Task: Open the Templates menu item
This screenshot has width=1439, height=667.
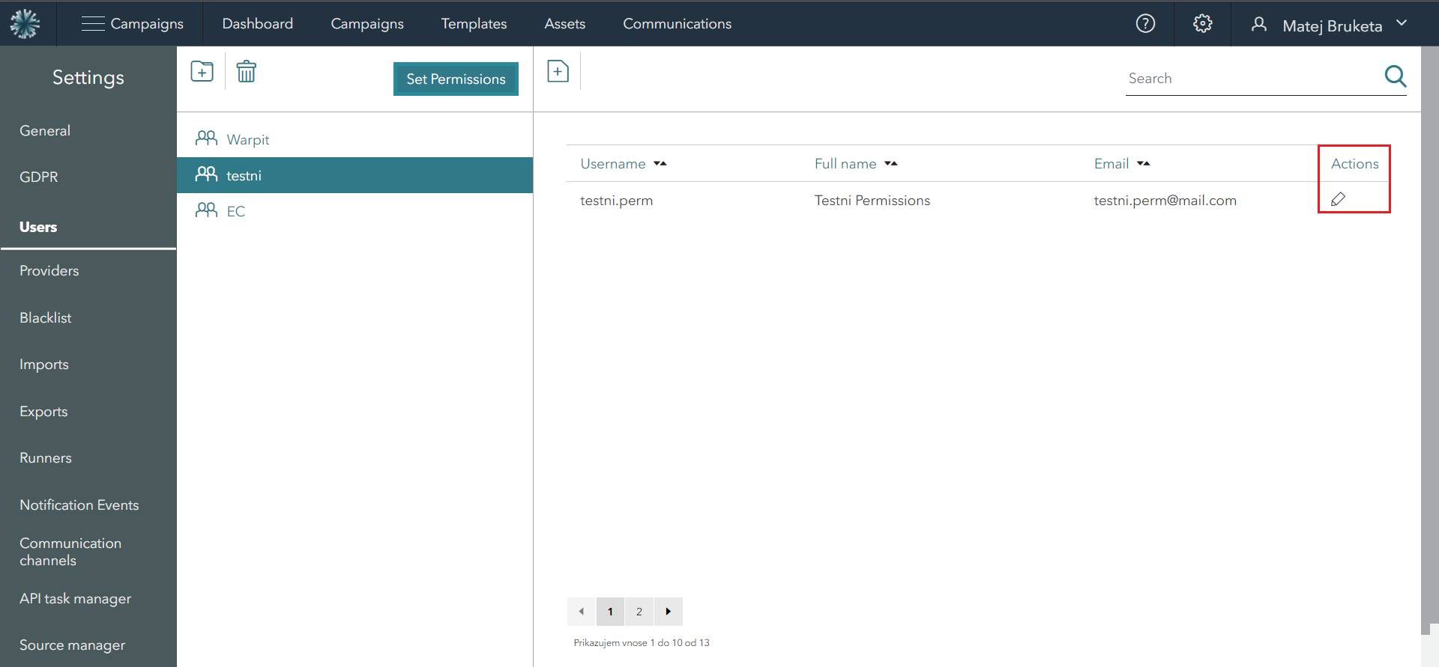Action: pos(474,24)
